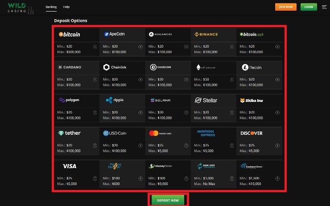View info icon for USD Coin
The image size is (330, 206).
pos(140,145)
